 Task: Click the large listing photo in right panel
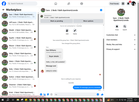121,12
